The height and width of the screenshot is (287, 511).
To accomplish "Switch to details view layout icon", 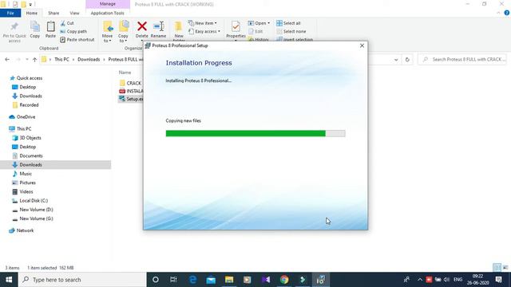I will click(497, 268).
